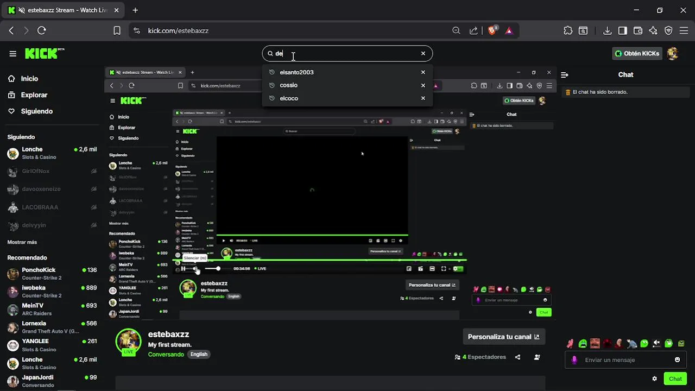Open the recommended JapanJordi channel
Image resolution: width=695 pixels, height=391 pixels.
click(x=52, y=381)
